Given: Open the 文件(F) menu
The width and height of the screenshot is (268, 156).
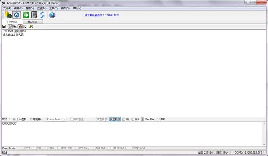Looking at the screenshot, I should pos(7,8).
